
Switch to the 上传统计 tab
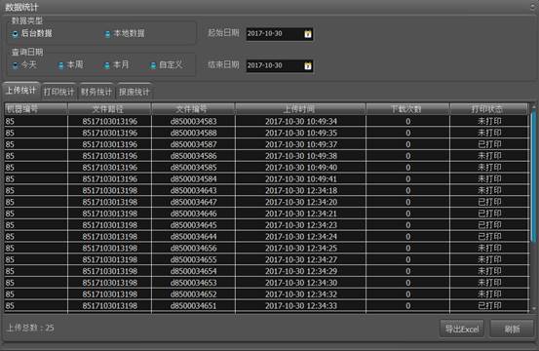coord(21,91)
